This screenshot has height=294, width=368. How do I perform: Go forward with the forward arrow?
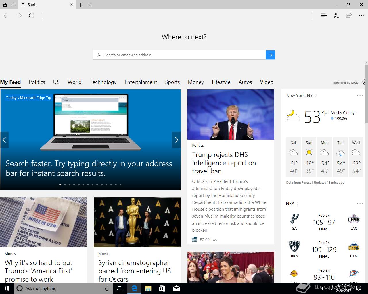tap(19, 16)
